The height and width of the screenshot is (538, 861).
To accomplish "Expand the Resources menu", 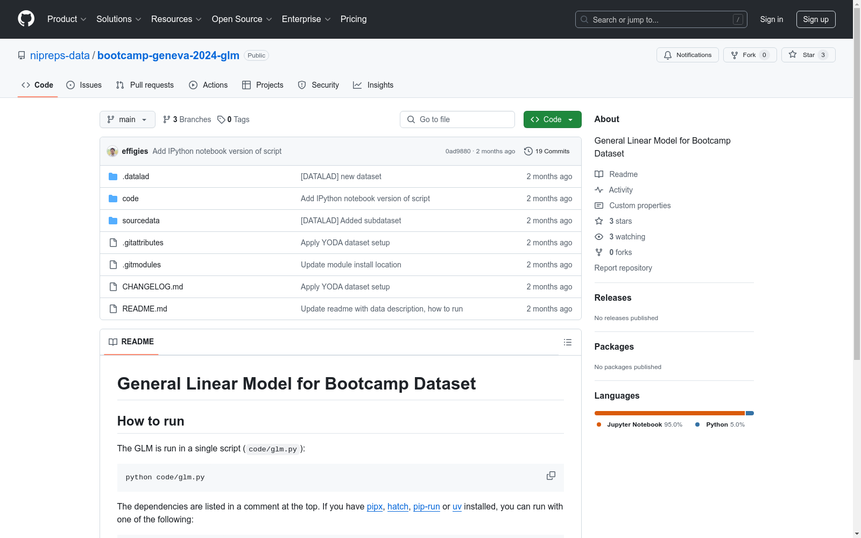I will pos(177,19).
